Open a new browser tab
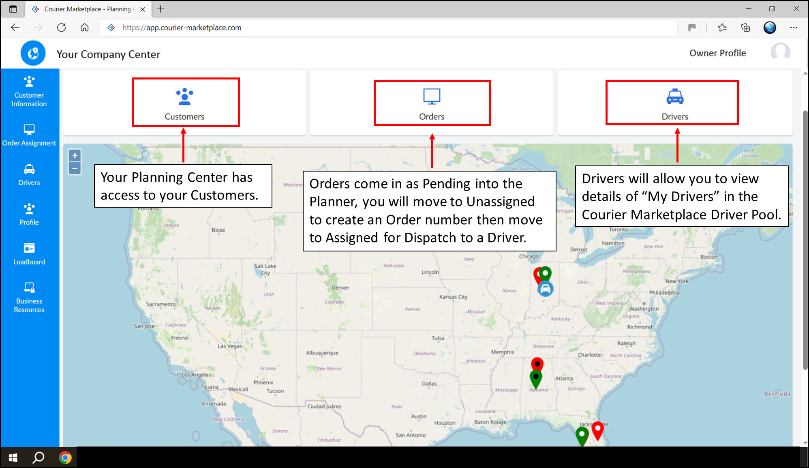 tap(161, 9)
